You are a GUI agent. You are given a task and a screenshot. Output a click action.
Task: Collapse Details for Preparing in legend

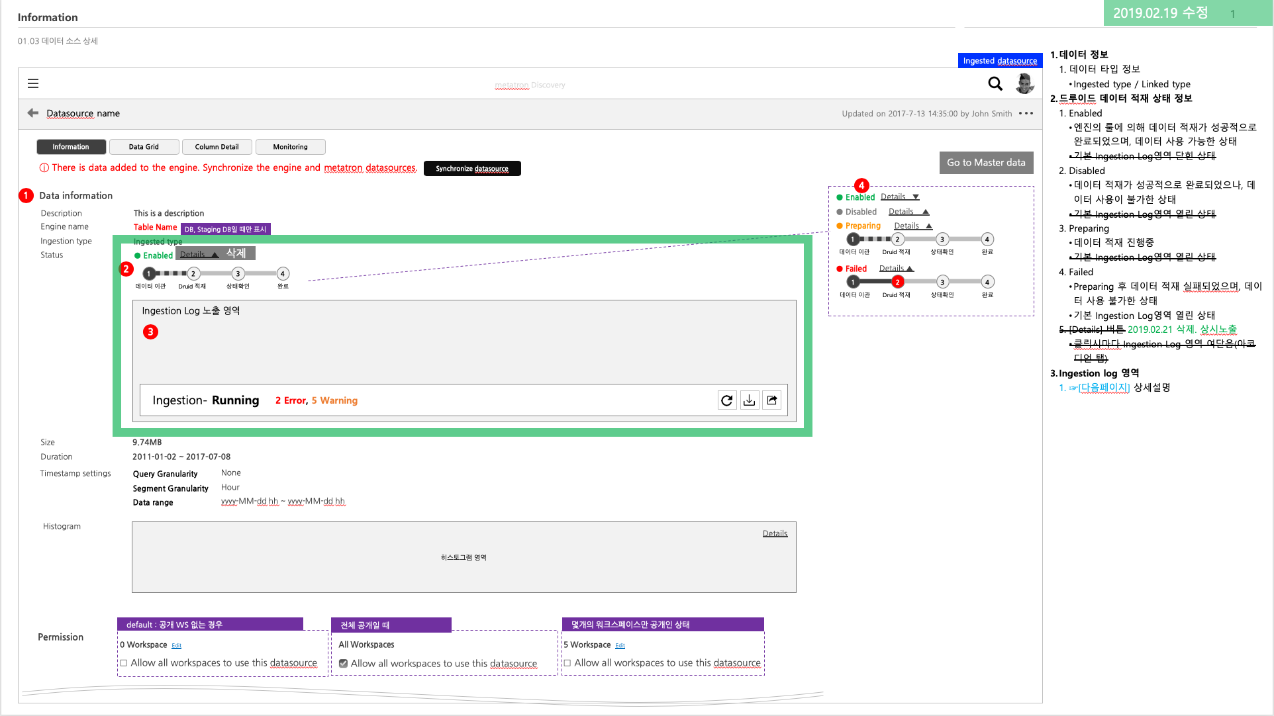[913, 226]
